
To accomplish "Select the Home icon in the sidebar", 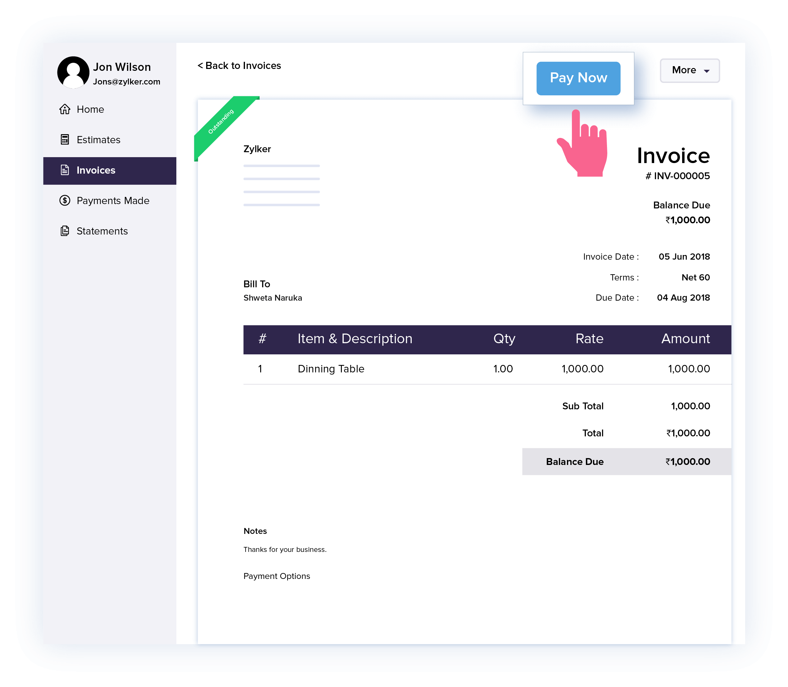I will (x=65, y=109).
